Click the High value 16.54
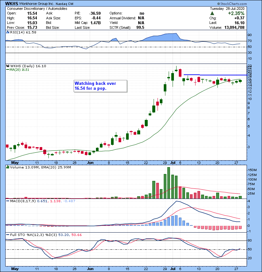This screenshot has width=262, height=272. coord(32,18)
